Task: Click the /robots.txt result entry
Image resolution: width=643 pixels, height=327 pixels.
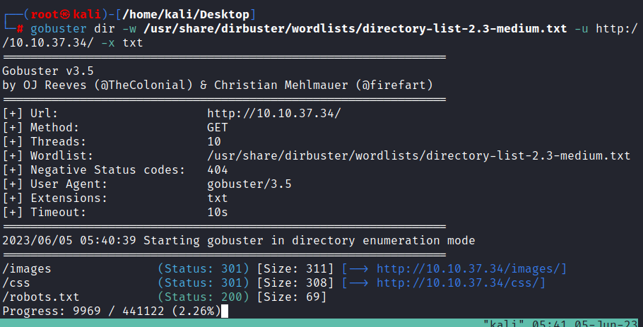Action: tap(41, 297)
